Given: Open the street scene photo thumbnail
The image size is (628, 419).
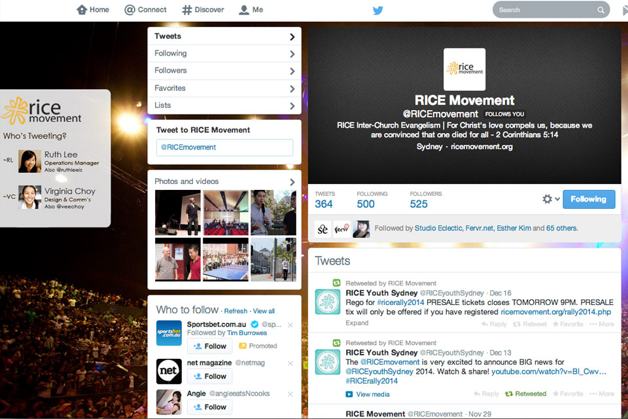Looking at the screenshot, I should (x=273, y=259).
